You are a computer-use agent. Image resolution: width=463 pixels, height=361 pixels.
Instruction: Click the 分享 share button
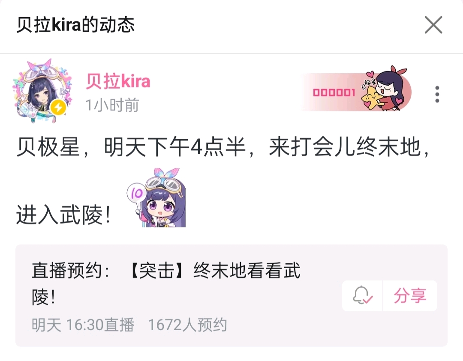coord(410,295)
